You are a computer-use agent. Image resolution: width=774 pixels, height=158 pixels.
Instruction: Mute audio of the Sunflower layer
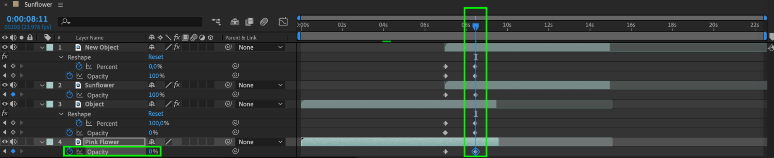(x=13, y=85)
